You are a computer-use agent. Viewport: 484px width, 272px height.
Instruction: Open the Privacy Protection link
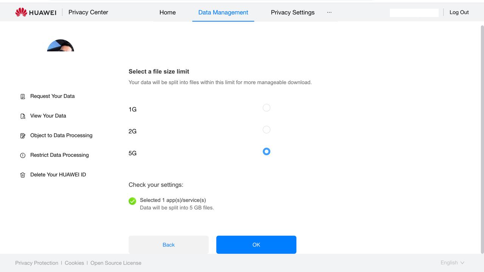point(37,263)
